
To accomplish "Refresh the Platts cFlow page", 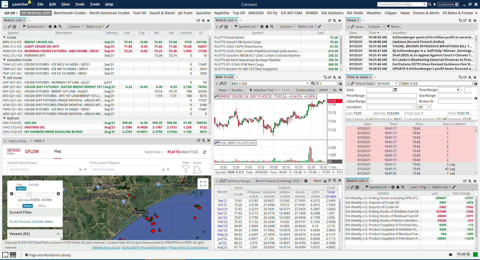I will click(204, 152).
